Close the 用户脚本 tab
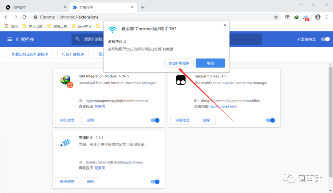Image resolution: width=333 pixels, height=193 pixels. 65,7
